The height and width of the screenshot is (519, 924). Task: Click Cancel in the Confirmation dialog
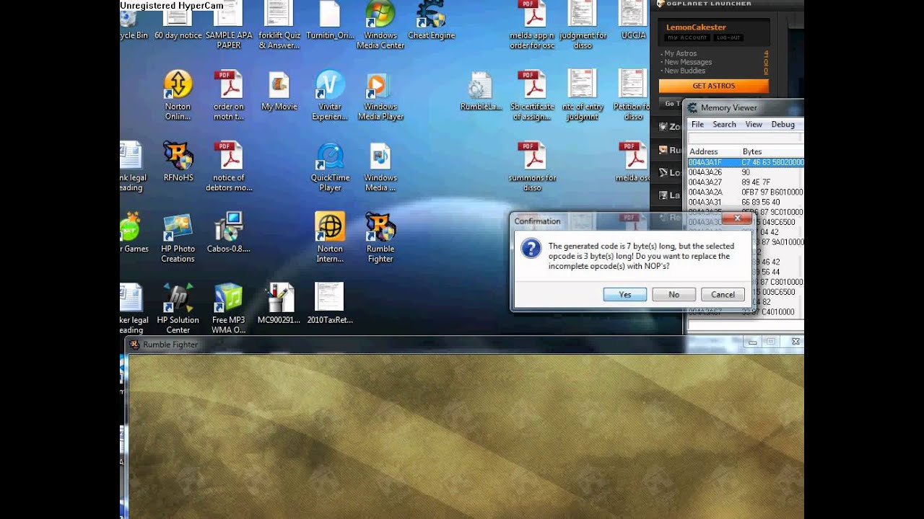click(x=723, y=294)
